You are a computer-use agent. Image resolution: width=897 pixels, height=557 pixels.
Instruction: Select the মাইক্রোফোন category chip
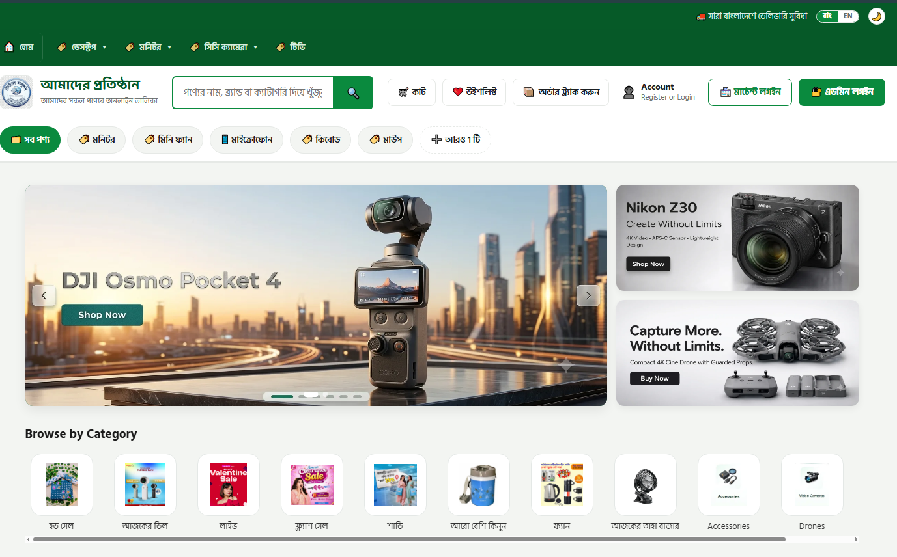246,140
